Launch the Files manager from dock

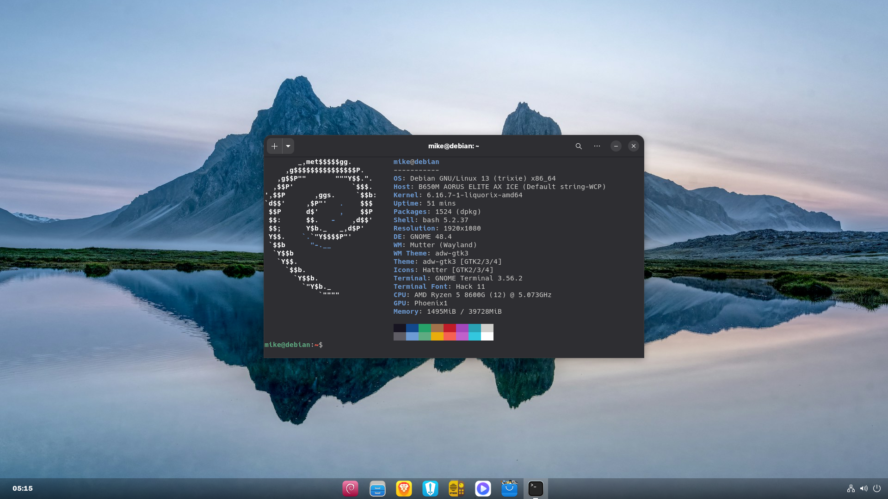[x=377, y=488]
